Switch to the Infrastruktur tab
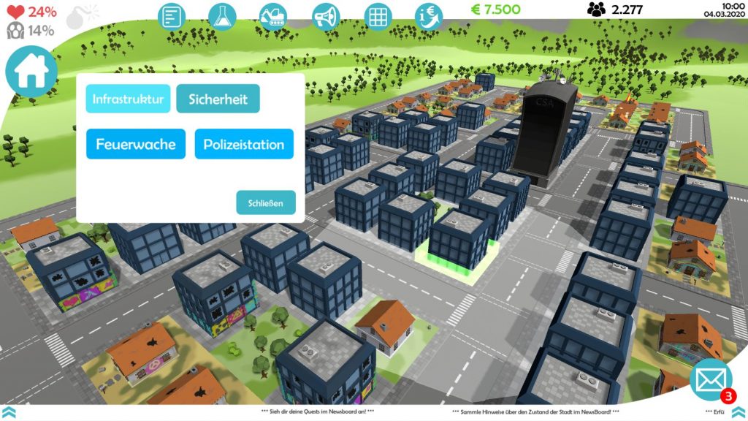 tap(128, 99)
